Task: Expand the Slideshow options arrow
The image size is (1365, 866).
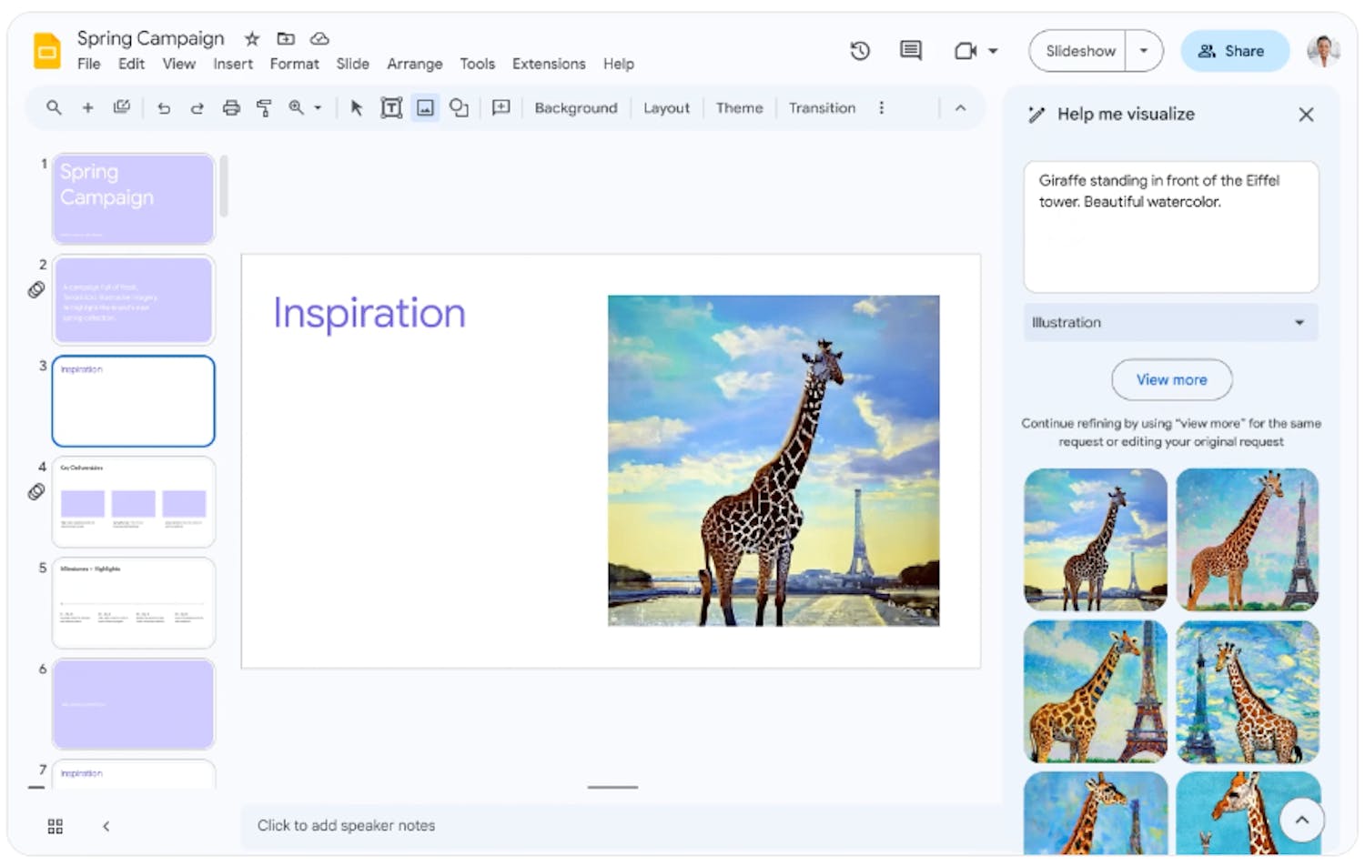Action: tap(1144, 51)
